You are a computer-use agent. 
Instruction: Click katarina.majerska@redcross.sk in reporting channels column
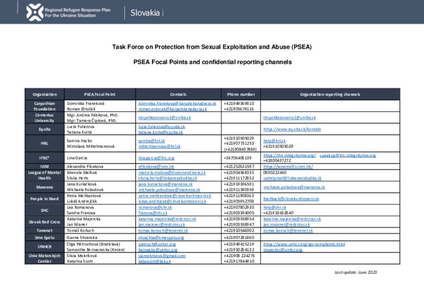point(292,219)
